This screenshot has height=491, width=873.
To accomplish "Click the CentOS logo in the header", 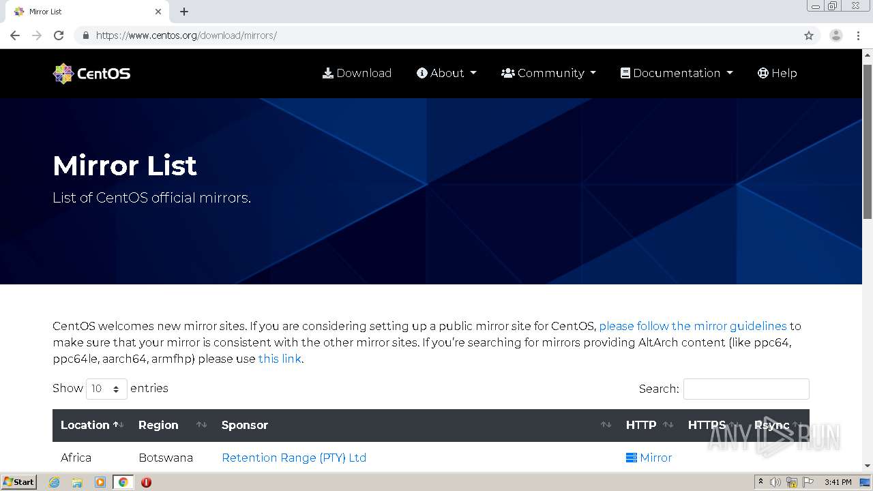I will click(91, 74).
